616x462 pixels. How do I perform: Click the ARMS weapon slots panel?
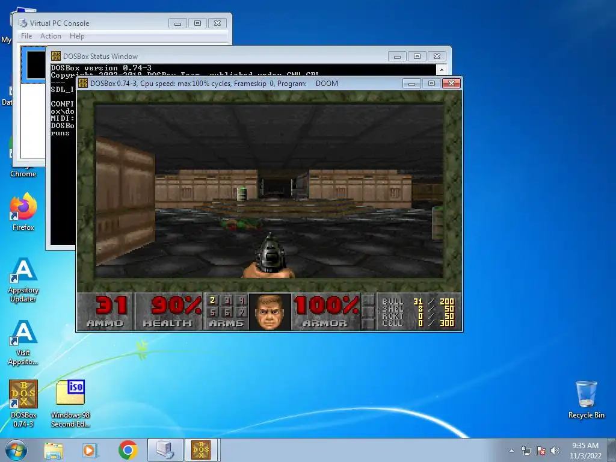(x=226, y=311)
